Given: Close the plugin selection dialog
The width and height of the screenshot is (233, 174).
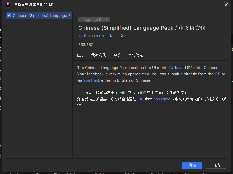Looking at the screenshot, I should pos(226,5).
